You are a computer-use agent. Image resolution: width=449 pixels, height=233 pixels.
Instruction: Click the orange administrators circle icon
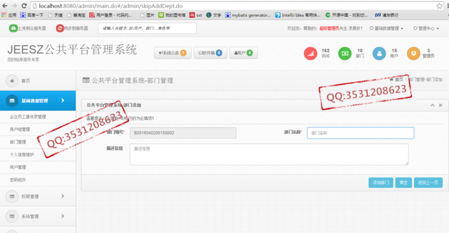[x=414, y=53]
